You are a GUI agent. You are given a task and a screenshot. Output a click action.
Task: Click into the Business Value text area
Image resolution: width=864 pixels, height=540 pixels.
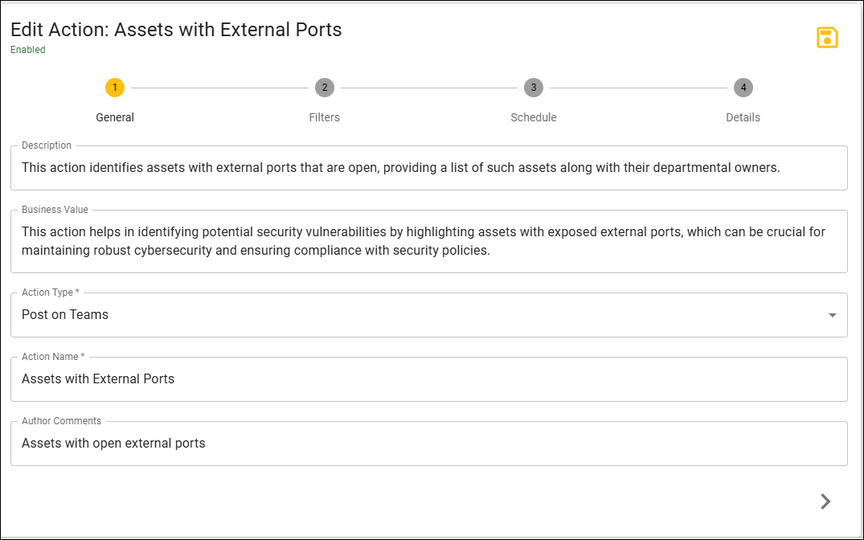point(428,241)
